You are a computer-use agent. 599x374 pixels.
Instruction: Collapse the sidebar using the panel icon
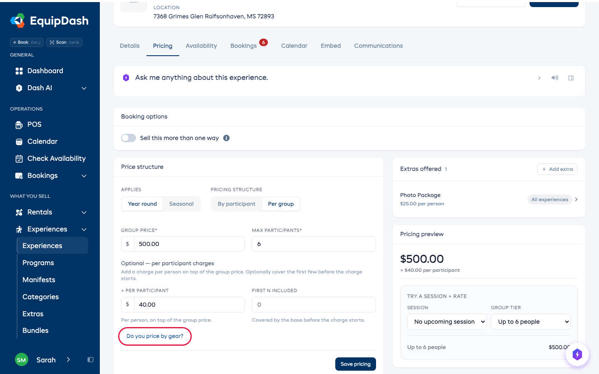pyautogui.click(x=91, y=360)
